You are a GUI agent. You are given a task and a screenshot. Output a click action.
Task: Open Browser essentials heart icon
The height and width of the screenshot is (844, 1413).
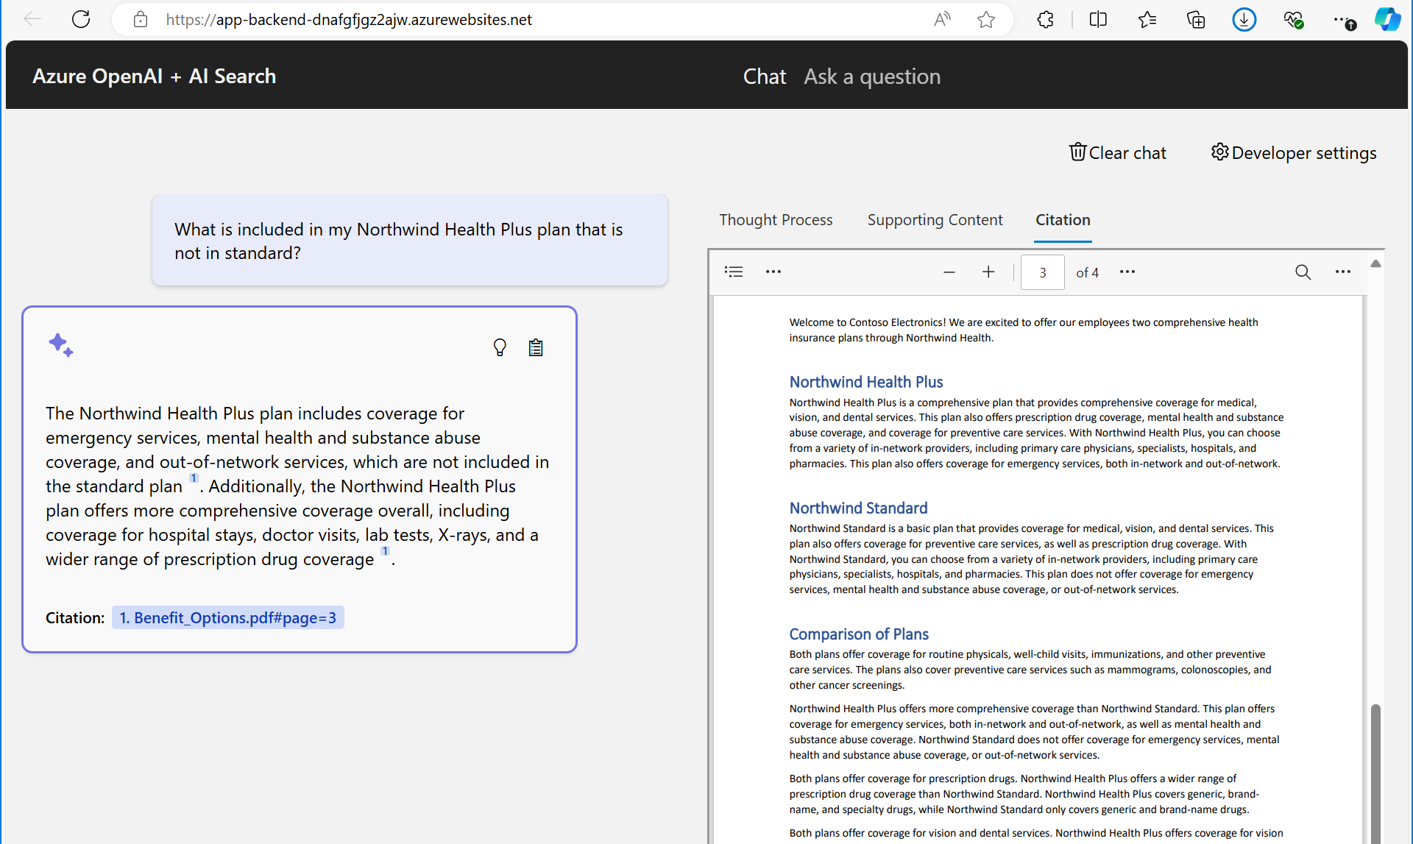[x=1293, y=20]
